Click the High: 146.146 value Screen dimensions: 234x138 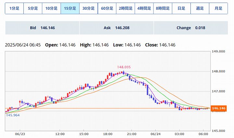94,45
